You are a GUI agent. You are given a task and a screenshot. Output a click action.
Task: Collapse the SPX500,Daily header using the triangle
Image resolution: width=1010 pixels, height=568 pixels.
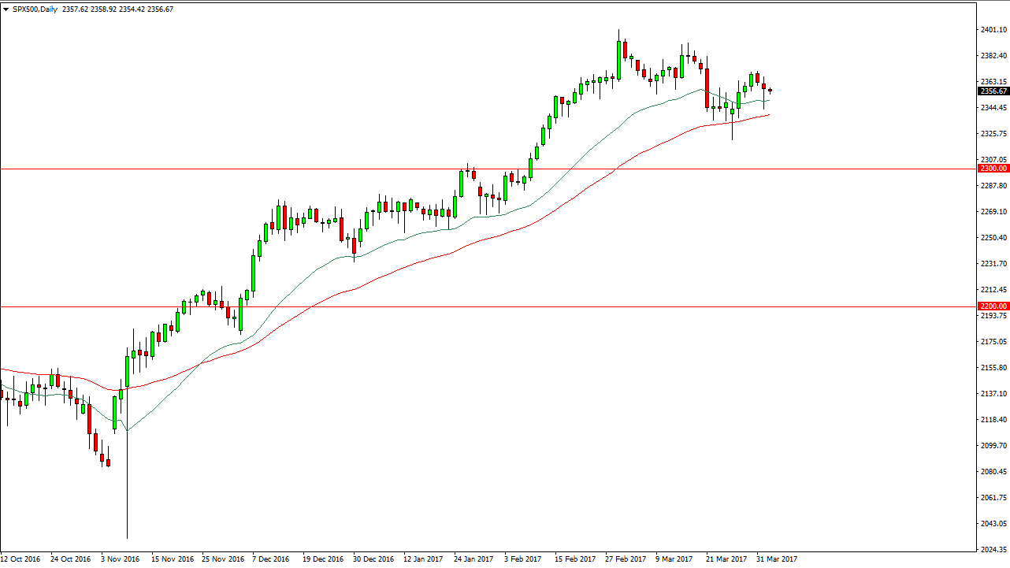pos(7,8)
